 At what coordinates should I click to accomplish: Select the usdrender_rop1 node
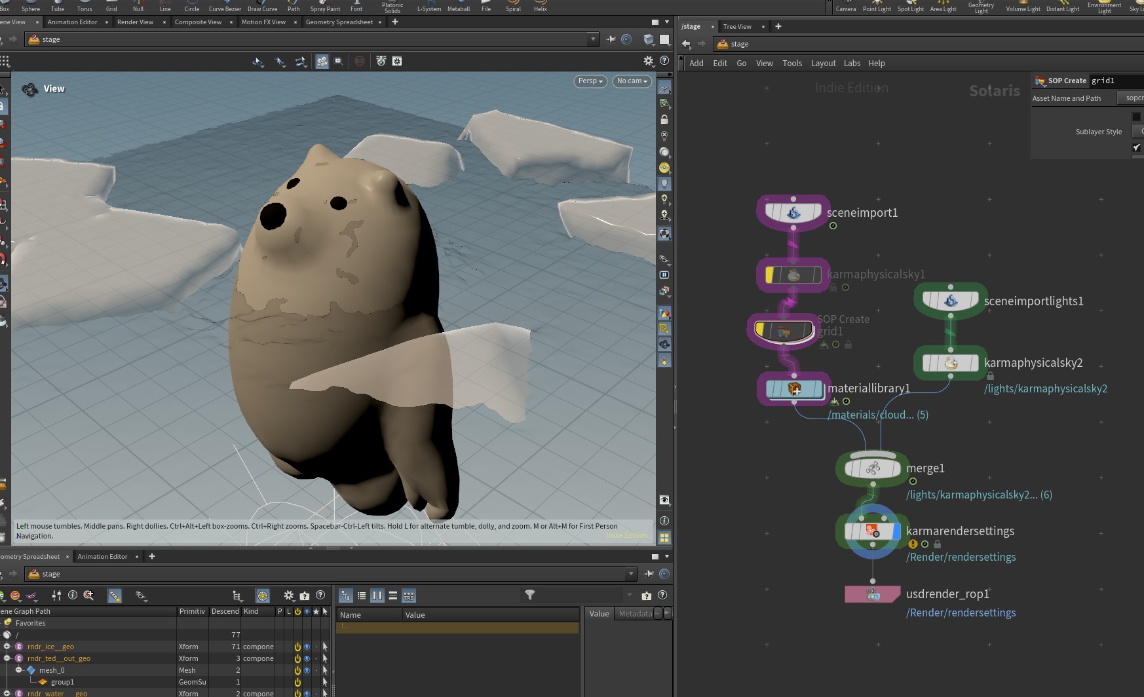pyautogui.click(x=873, y=594)
